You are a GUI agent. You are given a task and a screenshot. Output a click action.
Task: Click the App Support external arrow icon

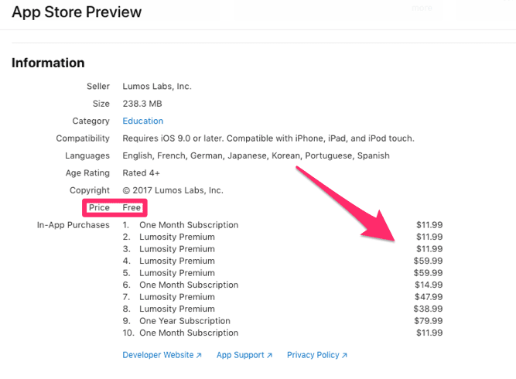click(x=269, y=355)
